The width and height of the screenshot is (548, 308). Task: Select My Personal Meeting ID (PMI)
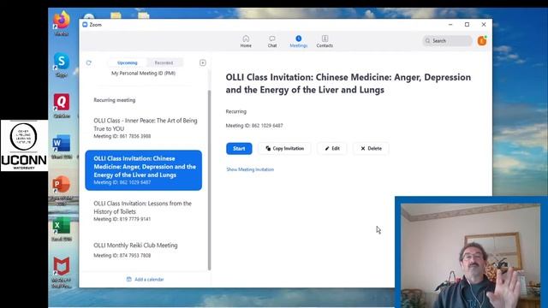[x=143, y=74]
